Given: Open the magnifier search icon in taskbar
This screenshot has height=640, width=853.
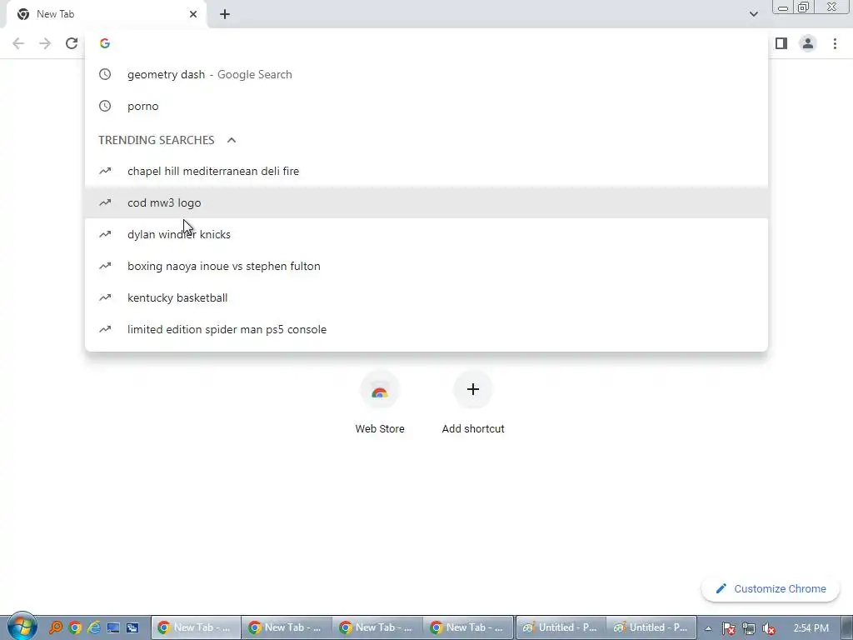Looking at the screenshot, I should coord(56,627).
